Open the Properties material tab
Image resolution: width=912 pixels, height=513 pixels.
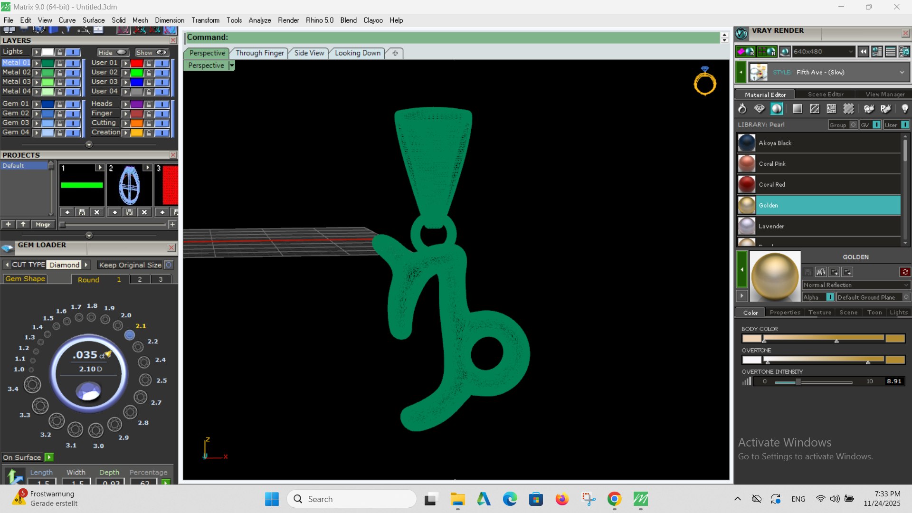pos(785,312)
